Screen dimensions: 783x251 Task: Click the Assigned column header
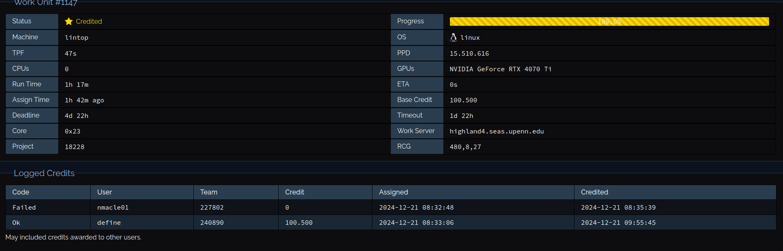(x=393, y=192)
